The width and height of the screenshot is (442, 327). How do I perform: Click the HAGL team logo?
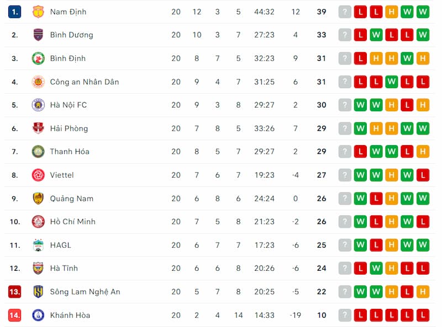(38, 245)
